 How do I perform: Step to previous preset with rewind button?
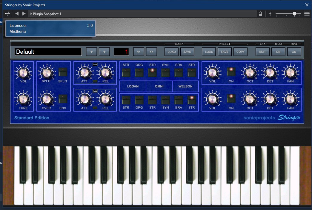139,52
